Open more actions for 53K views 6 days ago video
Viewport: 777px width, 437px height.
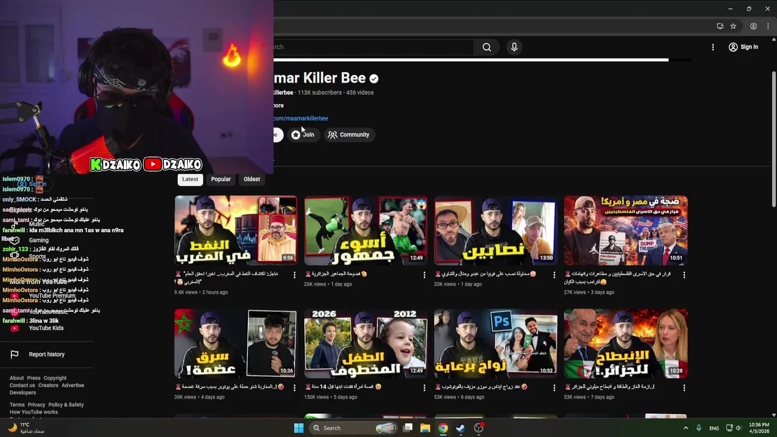tap(554, 387)
